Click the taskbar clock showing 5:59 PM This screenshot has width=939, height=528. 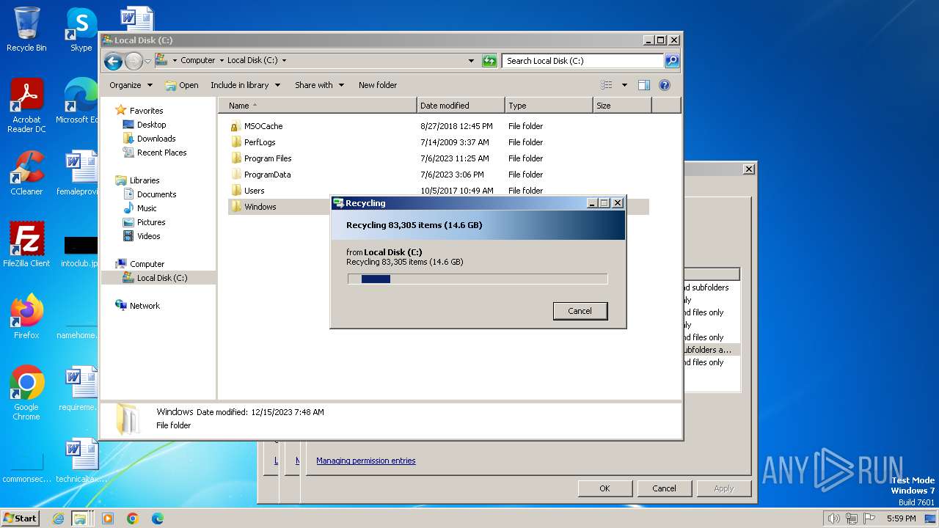(x=901, y=518)
